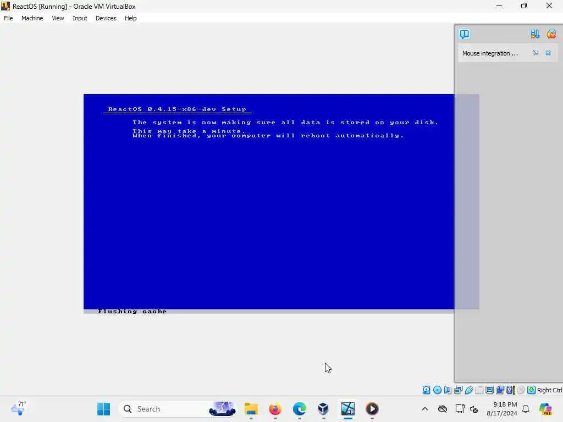Dismiss the Mouse integration notification
The width and height of the screenshot is (563, 422).
click(548, 53)
